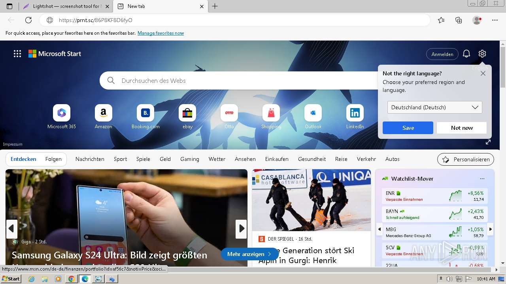Click the Anmelden sign-in button

click(442, 54)
